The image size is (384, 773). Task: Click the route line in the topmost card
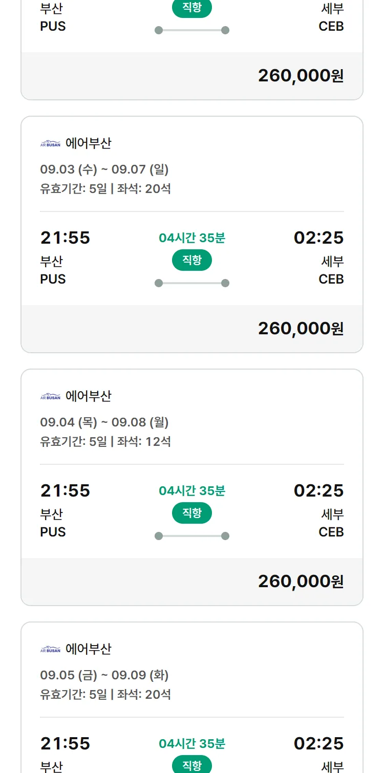[x=192, y=30]
